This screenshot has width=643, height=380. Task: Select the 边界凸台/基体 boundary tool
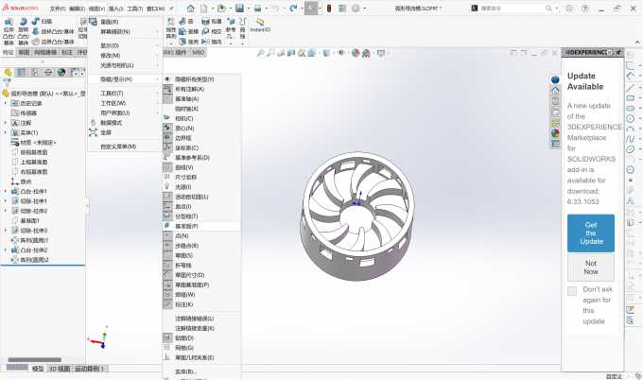53,42
